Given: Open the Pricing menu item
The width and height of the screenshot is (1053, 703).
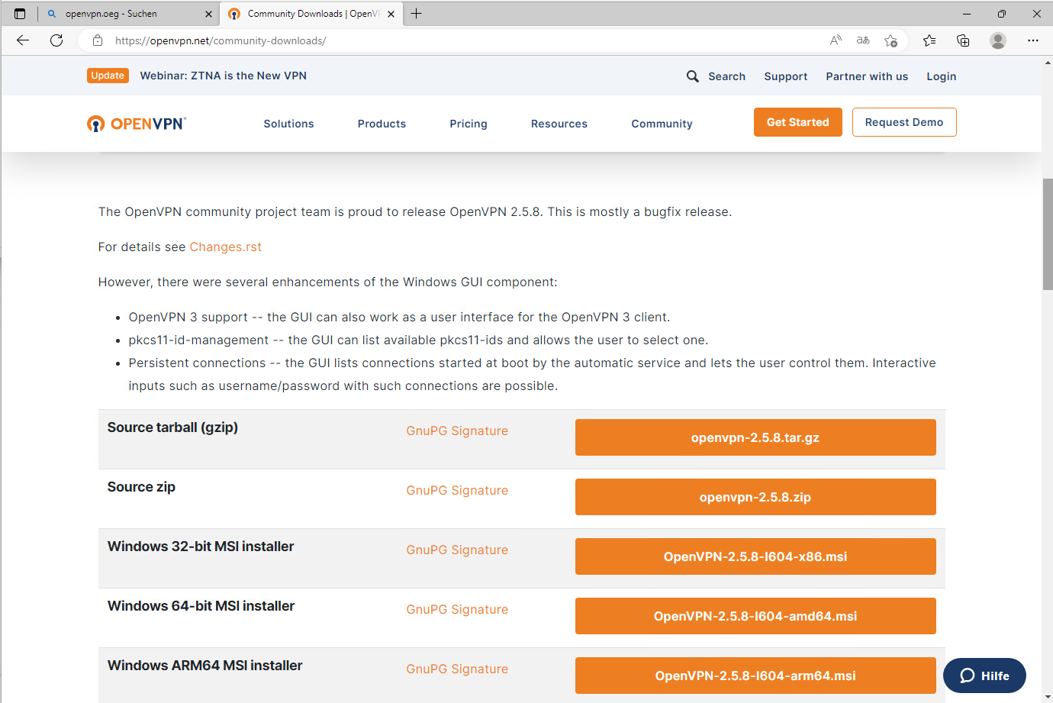Looking at the screenshot, I should (x=469, y=124).
